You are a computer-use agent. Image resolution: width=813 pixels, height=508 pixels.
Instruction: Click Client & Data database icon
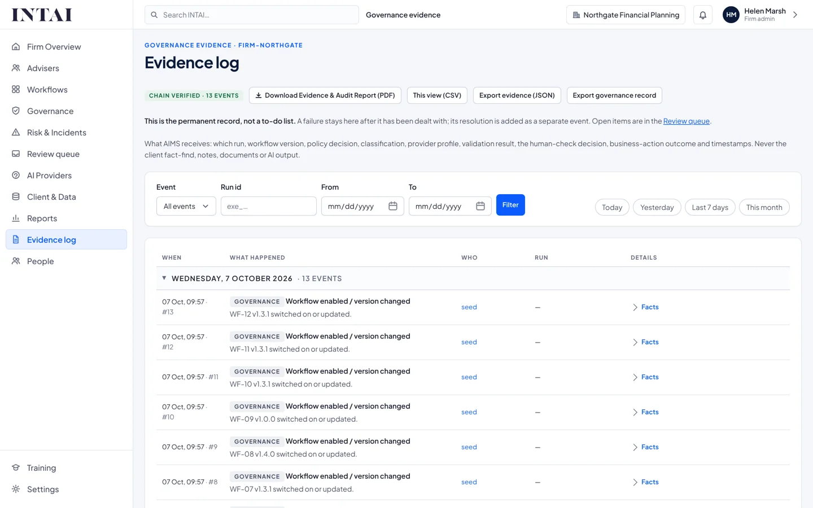pyautogui.click(x=16, y=197)
